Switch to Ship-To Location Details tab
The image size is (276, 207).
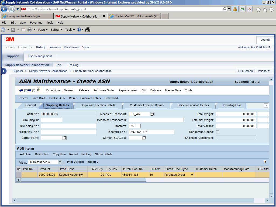(193, 105)
